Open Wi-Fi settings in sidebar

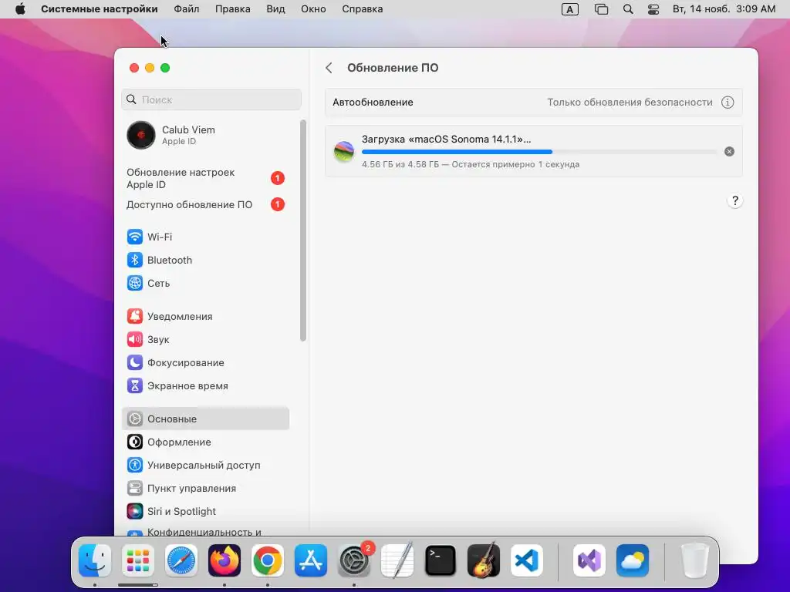pos(205,237)
